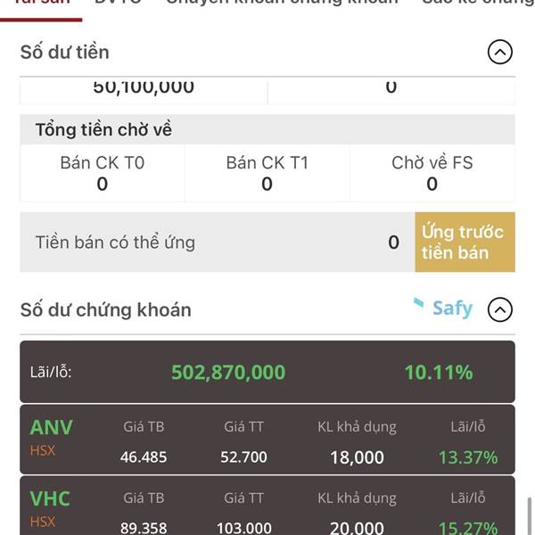The width and height of the screenshot is (535, 535).
Task: Open the ANV stock row
Action: click(x=267, y=440)
